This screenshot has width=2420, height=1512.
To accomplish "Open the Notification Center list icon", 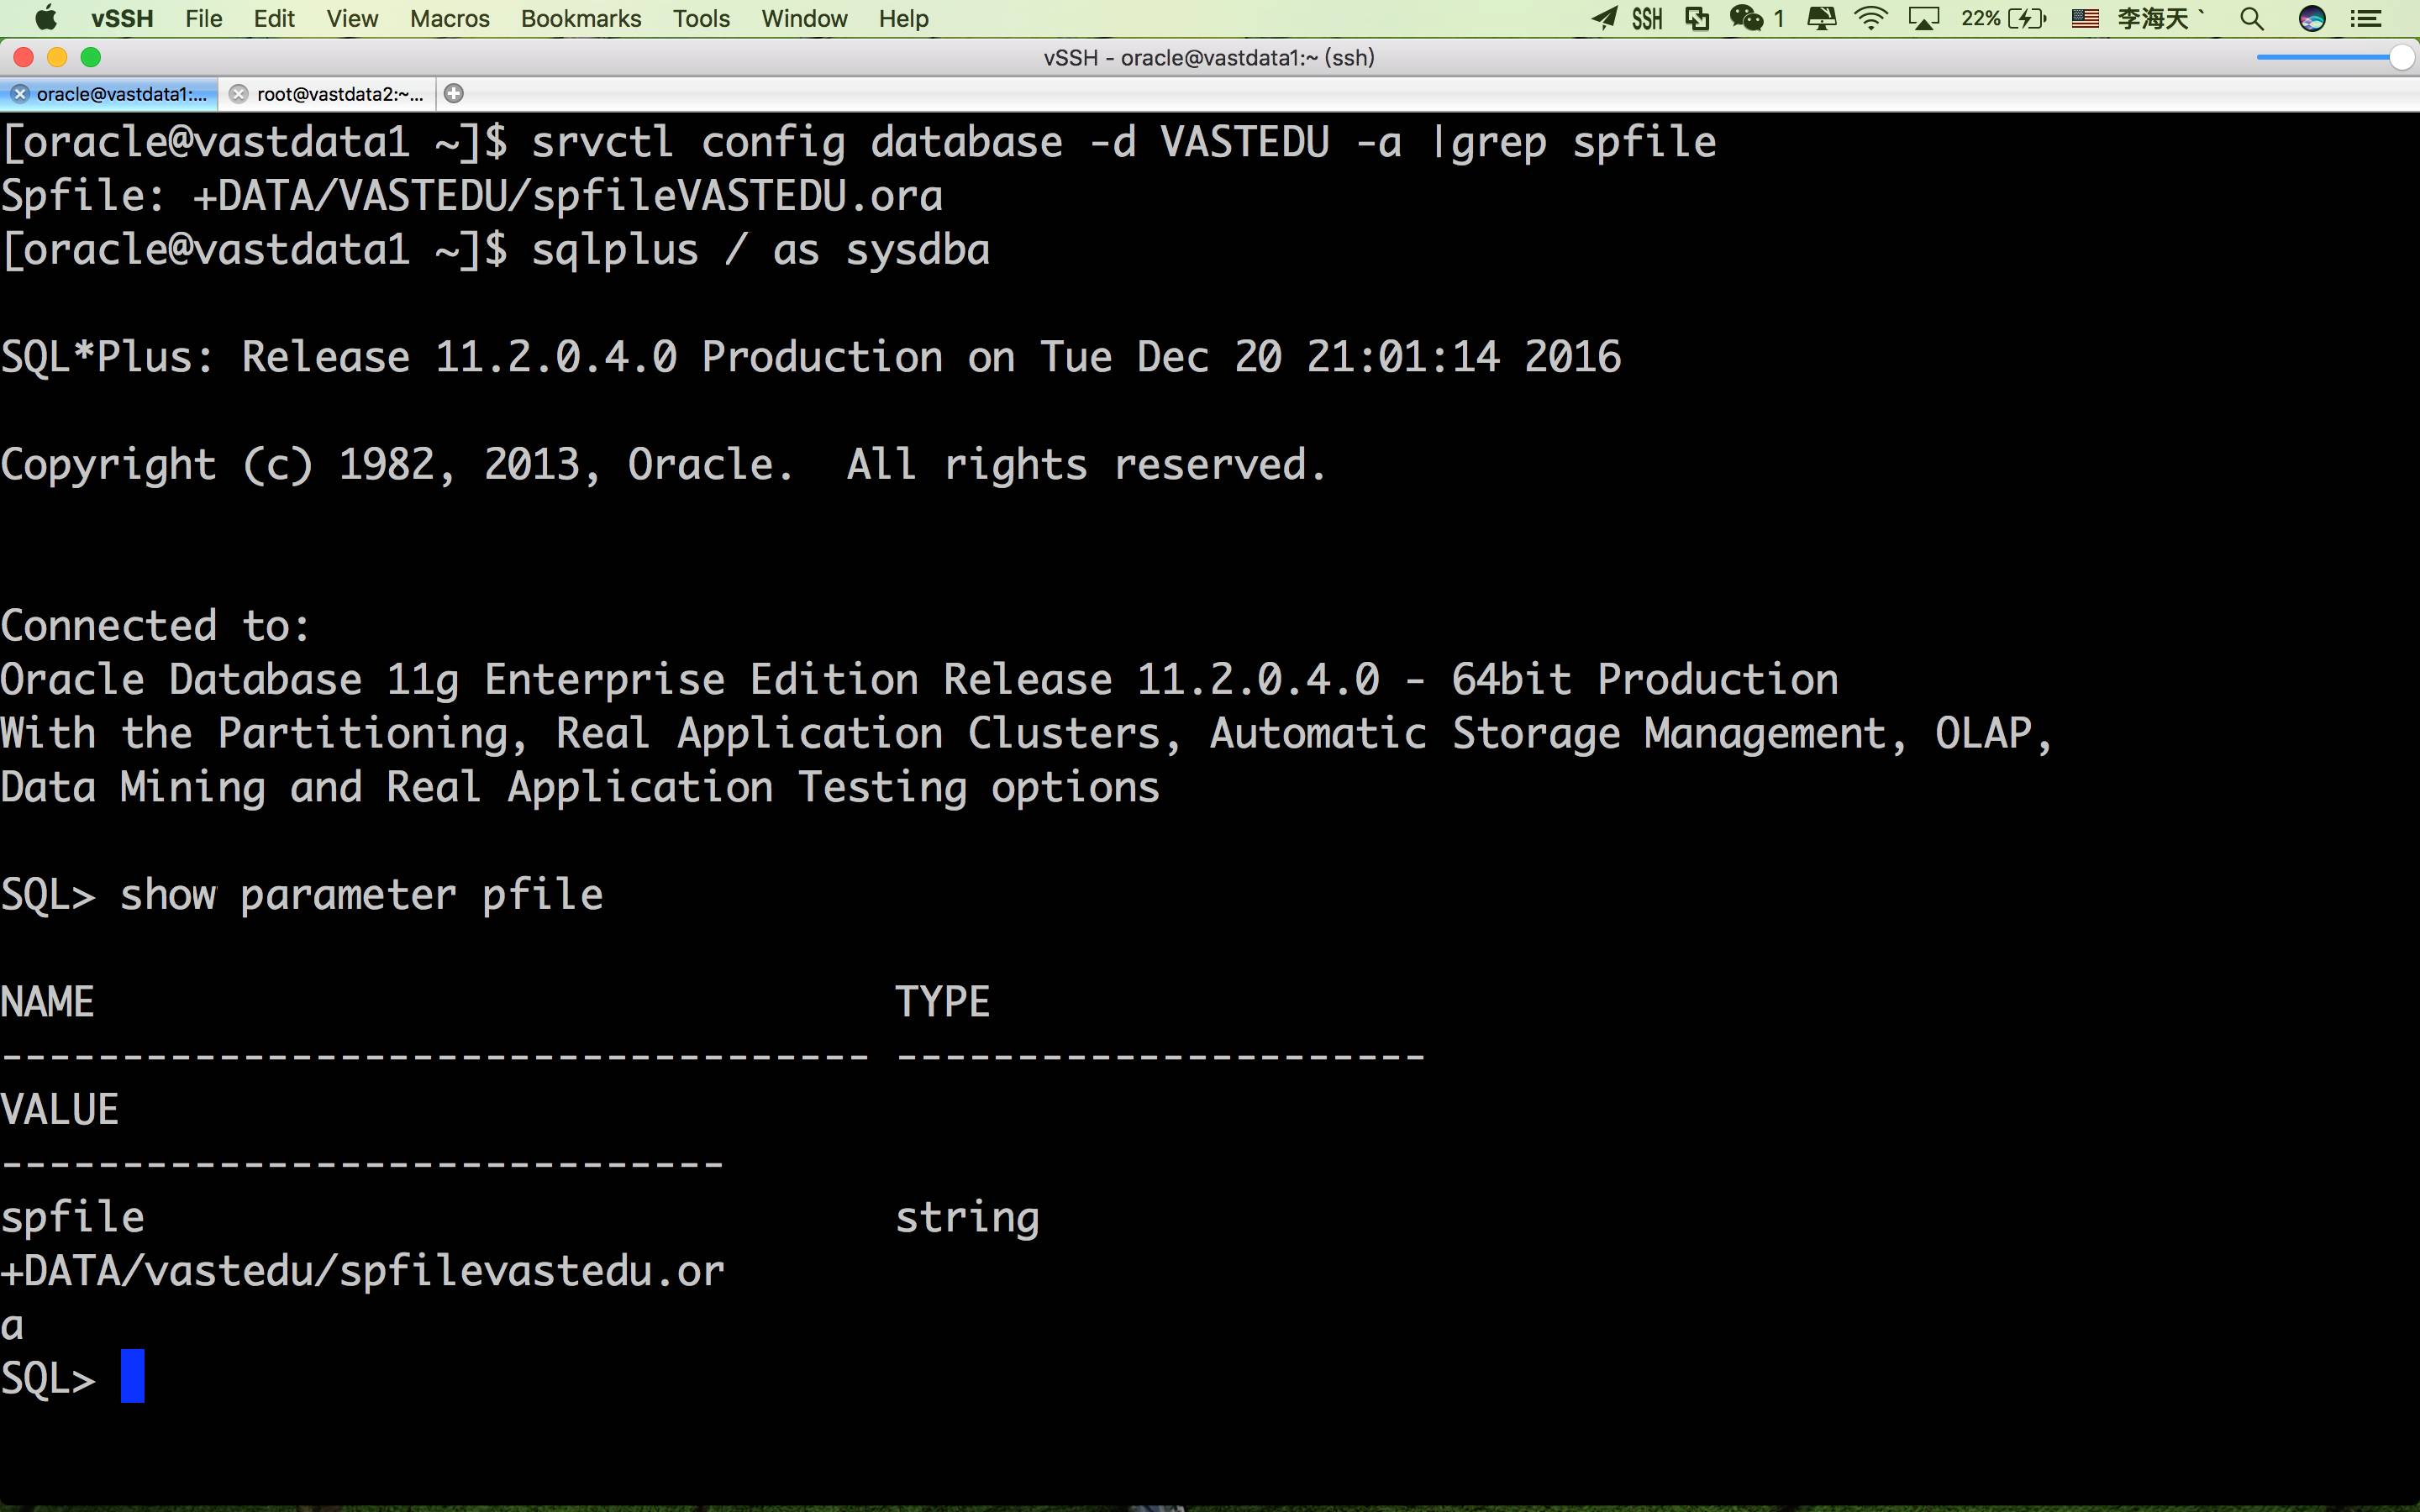I will [2365, 18].
